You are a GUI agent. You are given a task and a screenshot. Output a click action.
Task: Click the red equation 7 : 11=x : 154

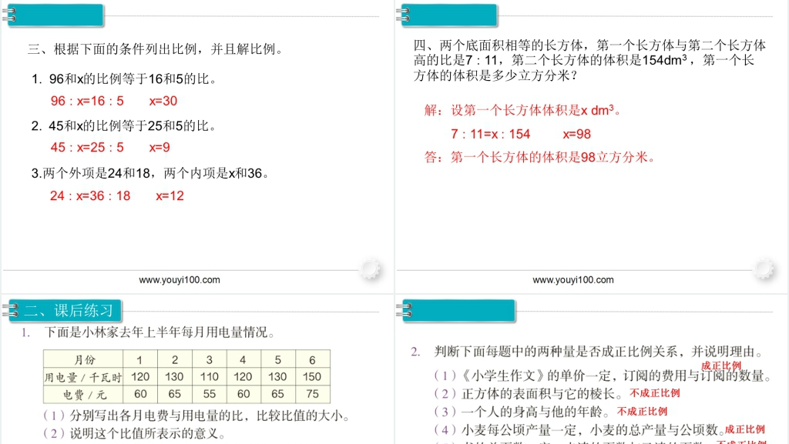[491, 134]
